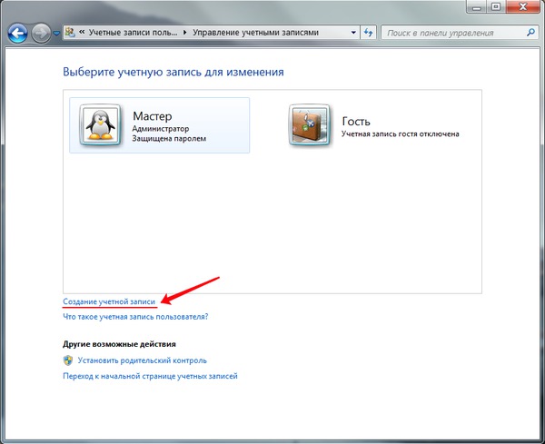Image resolution: width=545 pixels, height=444 pixels.
Task: Open the Учетные записи поль... breadcrumb
Action: pos(133,33)
